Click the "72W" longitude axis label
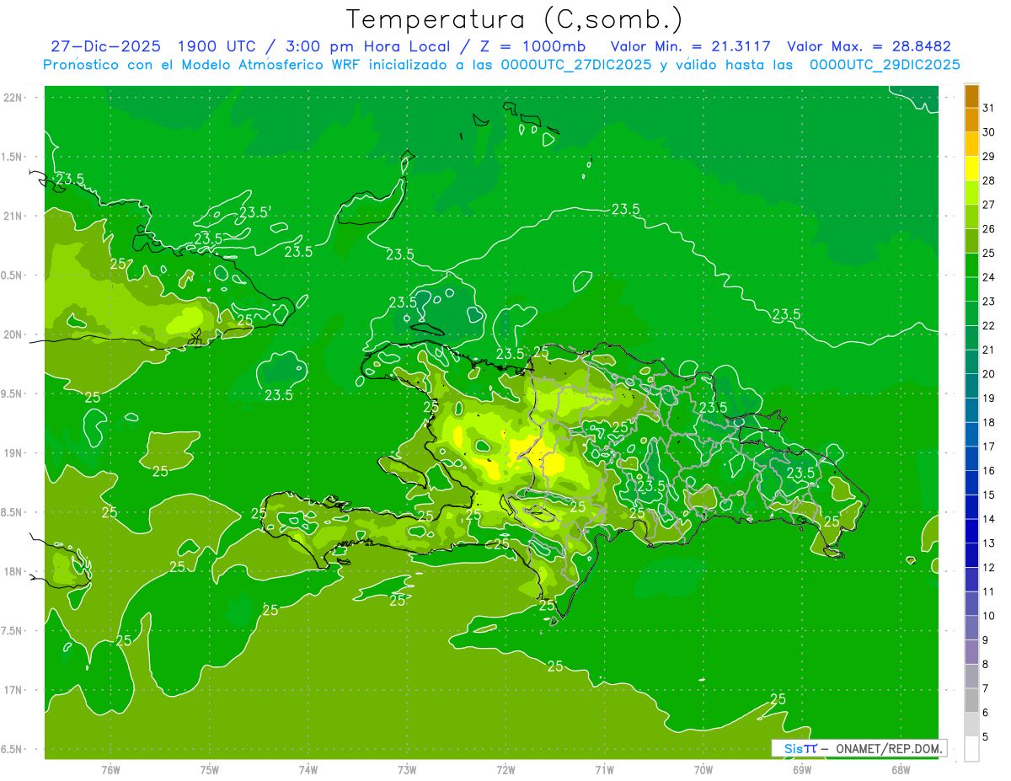This screenshot has width=1011, height=781. [x=505, y=770]
